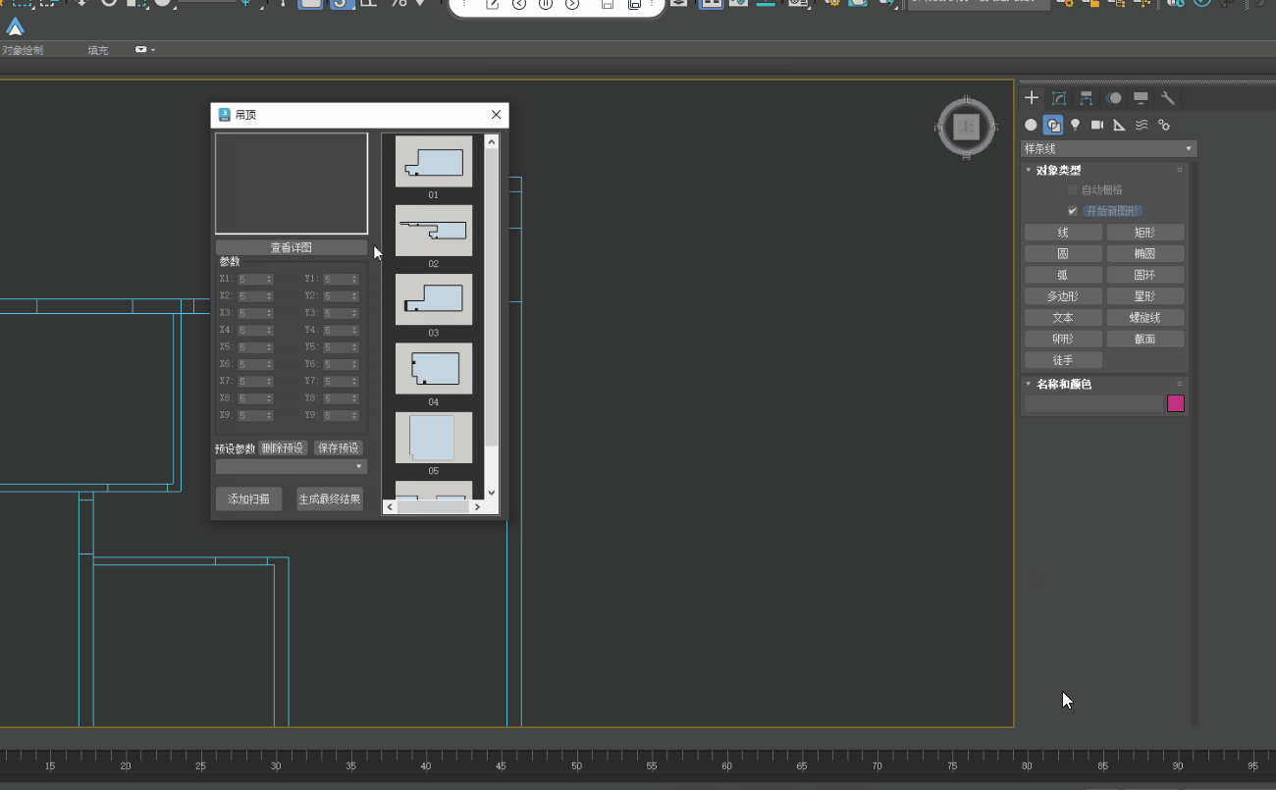Open the magenta object color swatch
1276x790 pixels.
[1176, 403]
